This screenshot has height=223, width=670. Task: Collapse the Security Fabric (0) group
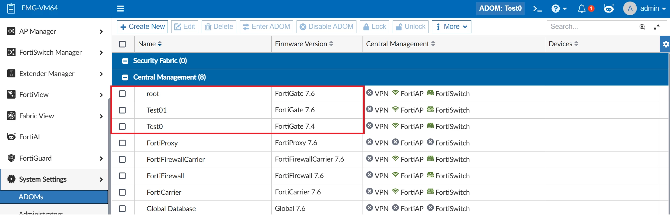pos(125,61)
